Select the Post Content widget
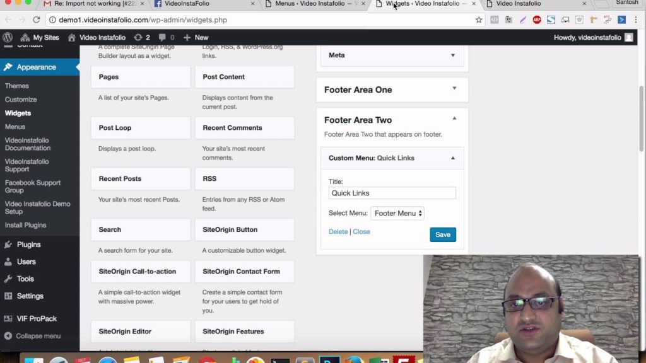The width and height of the screenshot is (646, 363). point(245,77)
